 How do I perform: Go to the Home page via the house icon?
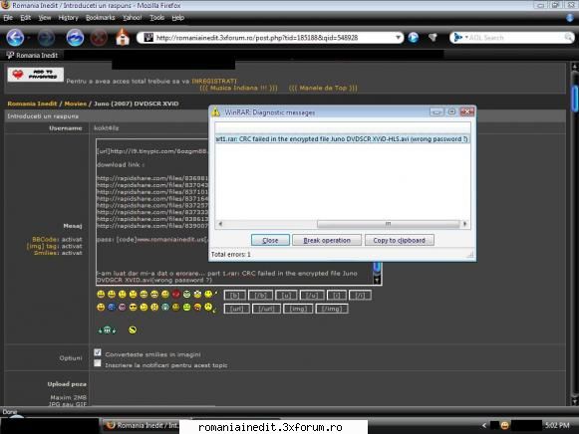coord(123,38)
